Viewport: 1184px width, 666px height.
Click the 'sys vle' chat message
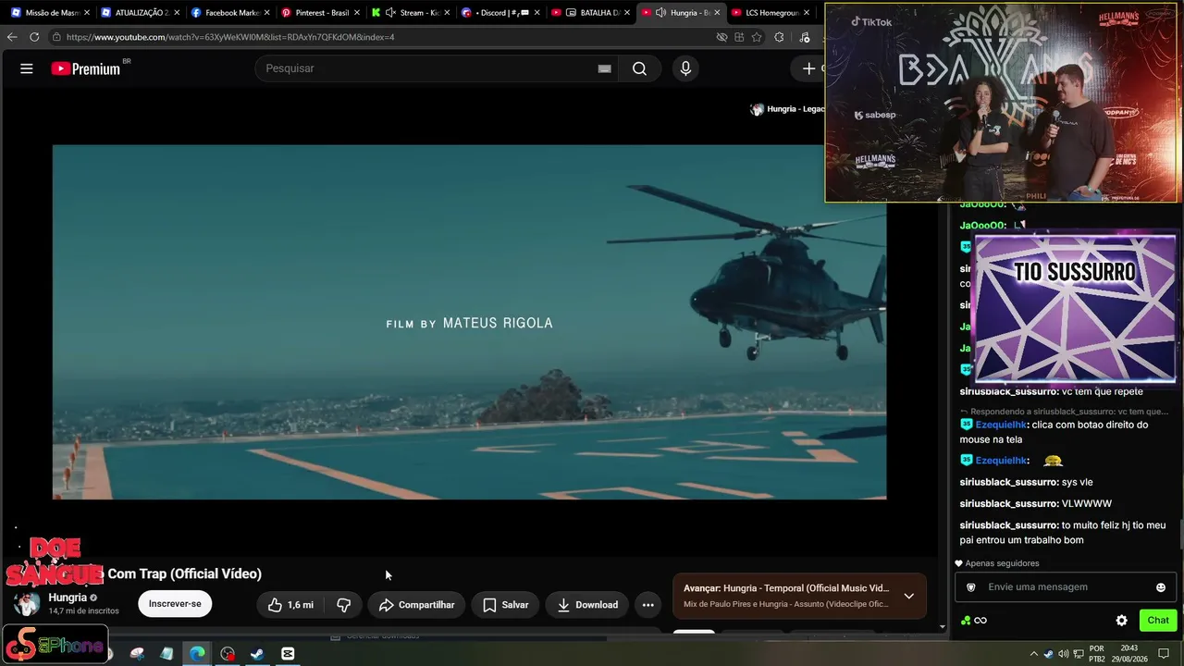pos(1077,482)
